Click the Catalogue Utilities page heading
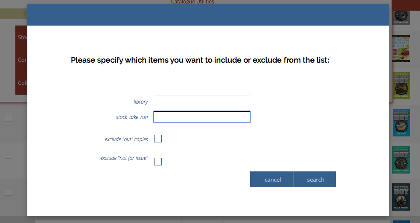 (x=192, y=2)
